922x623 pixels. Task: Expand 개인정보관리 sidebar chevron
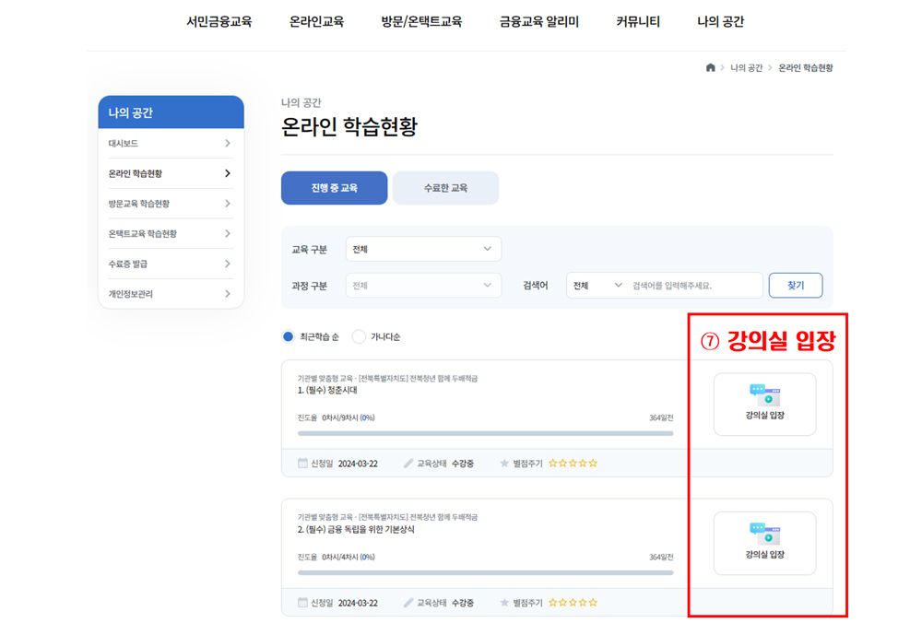(228, 294)
